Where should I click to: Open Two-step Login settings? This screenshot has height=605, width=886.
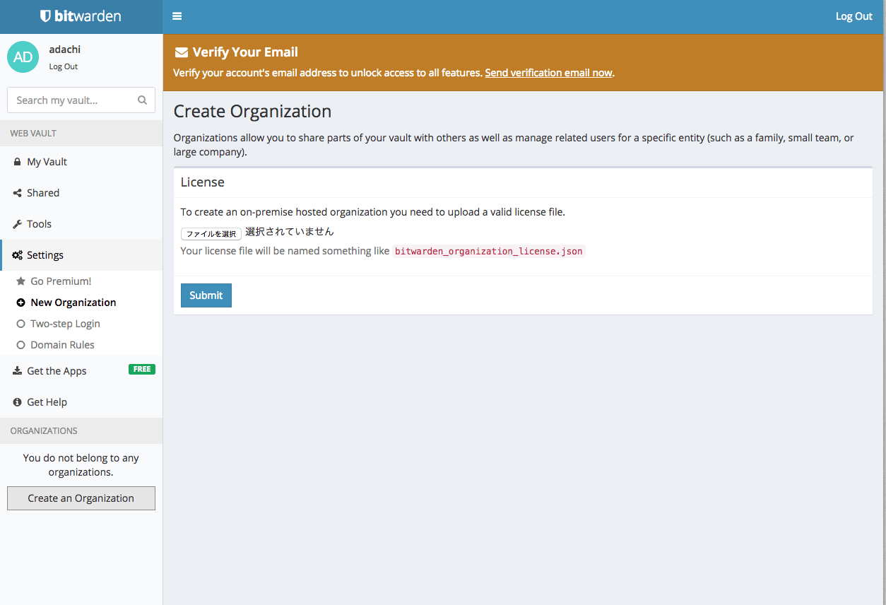tap(65, 324)
